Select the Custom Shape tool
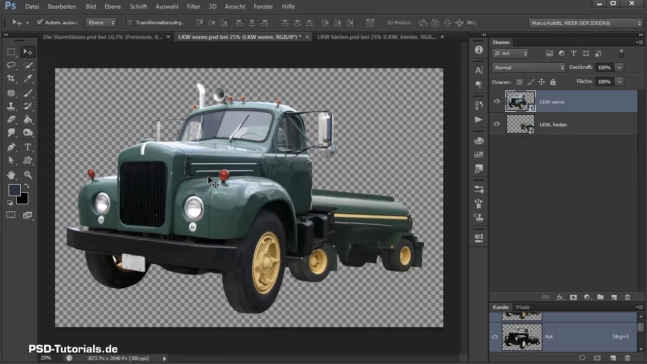Viewport: 647px width, 364px height. tap(28, 161)
